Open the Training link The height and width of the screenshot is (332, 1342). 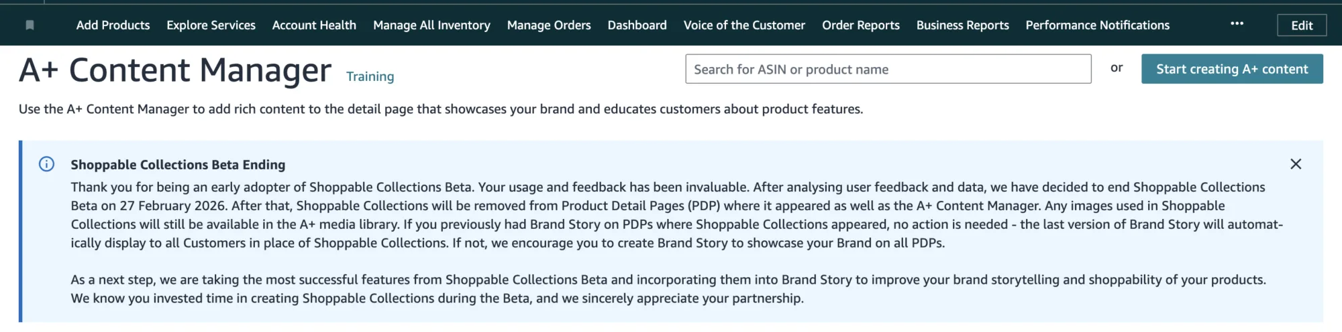tap(370, 76)
